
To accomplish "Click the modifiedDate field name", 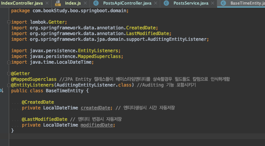I will point(97,125).
